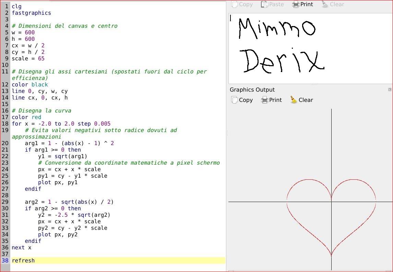Click line number 38 in gutter

click(x=5, y=260)
